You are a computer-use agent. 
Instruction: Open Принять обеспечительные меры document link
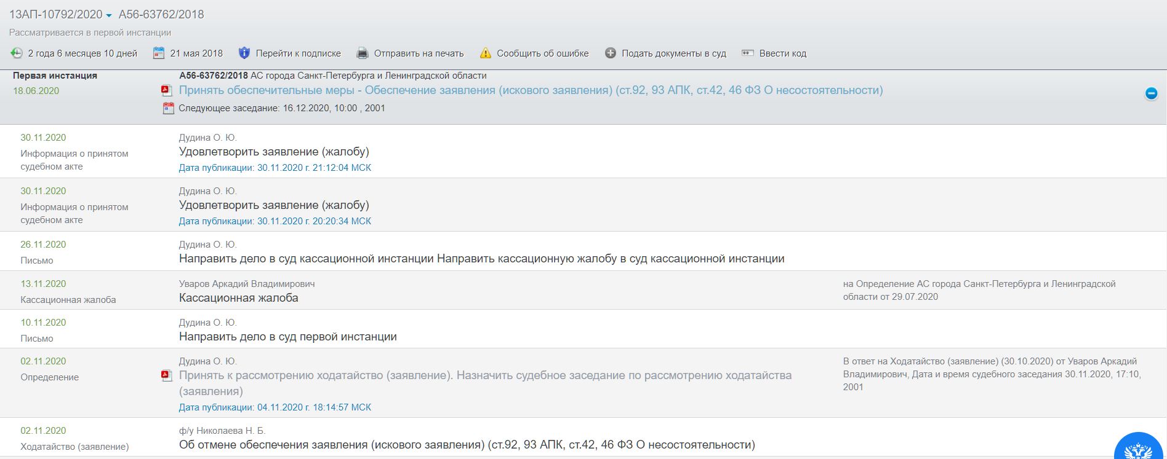(531, 90)
